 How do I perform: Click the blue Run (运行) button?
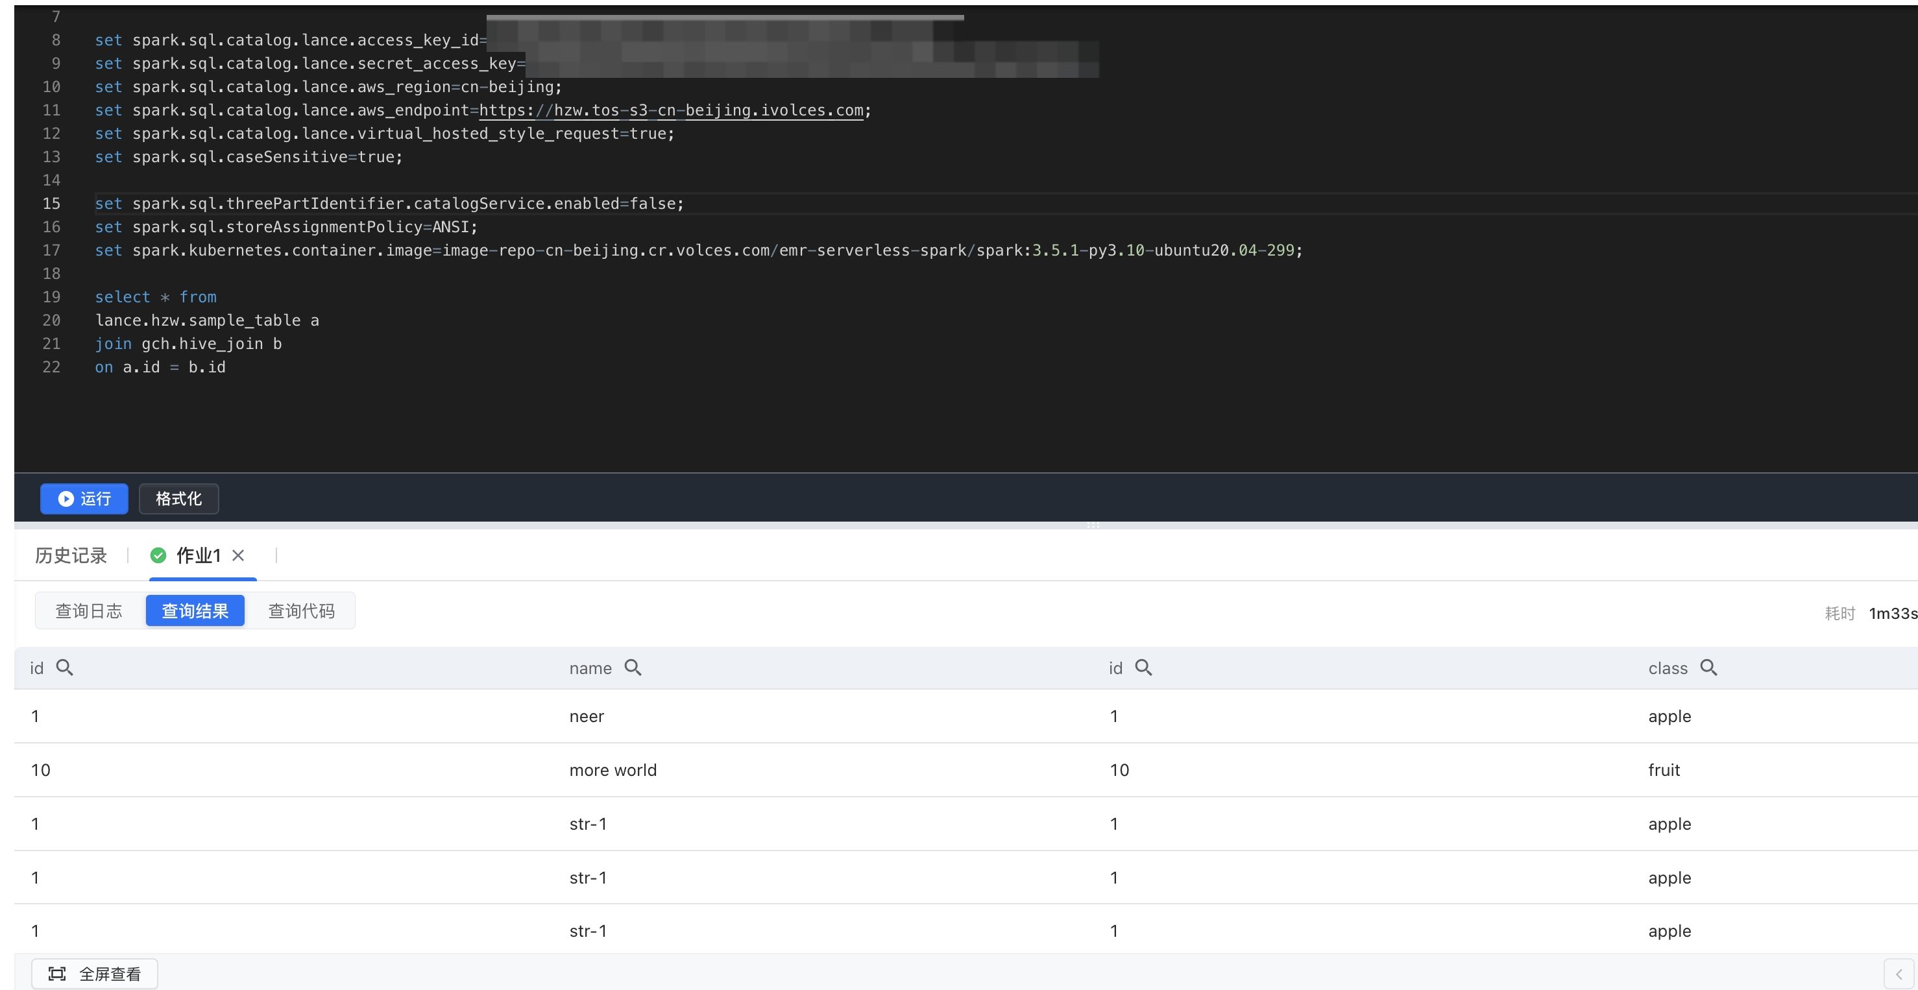pyautogui.click(x=84, y=499)
